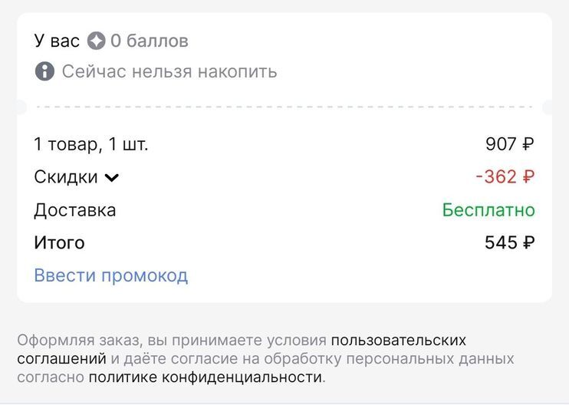This screenshot has height=418, width=569.
Task: Click the 907 ₽ item price
Action: pos(509,144)
